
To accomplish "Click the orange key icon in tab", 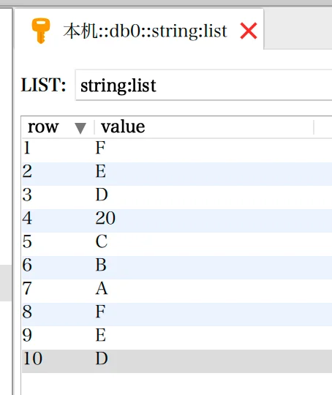I will point(41,31).
